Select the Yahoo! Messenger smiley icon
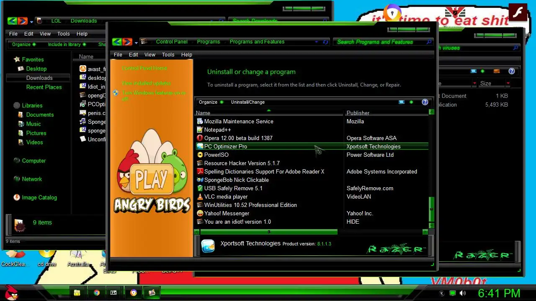536x301 pixels. [x=200, y=213]
